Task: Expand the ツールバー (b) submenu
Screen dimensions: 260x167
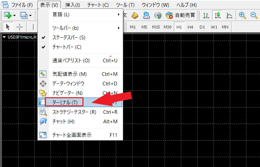Action: pos(80,28)
